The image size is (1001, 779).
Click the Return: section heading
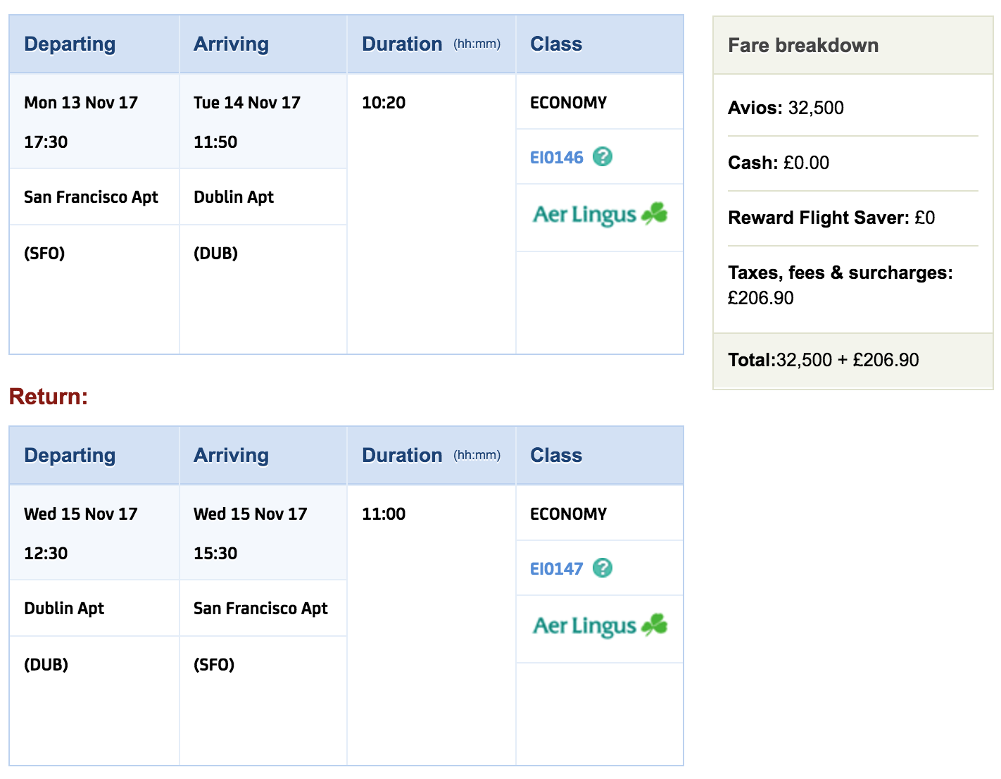[x=49, y=397]
